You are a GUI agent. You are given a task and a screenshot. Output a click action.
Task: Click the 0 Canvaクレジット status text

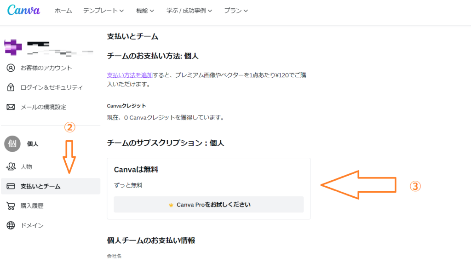166,117
